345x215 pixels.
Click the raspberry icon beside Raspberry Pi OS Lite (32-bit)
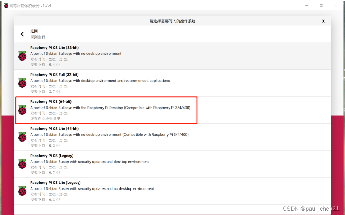point(22,56)
